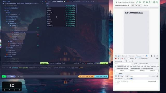Open the Default levels dropdown
Image resolution: width=166 pixels, height=93 pixels.
click(x=119, y=79)
